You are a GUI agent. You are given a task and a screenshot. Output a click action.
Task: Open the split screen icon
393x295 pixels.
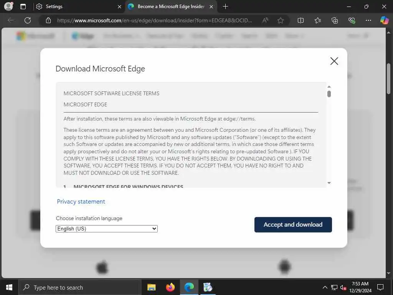tap(301, 20)
